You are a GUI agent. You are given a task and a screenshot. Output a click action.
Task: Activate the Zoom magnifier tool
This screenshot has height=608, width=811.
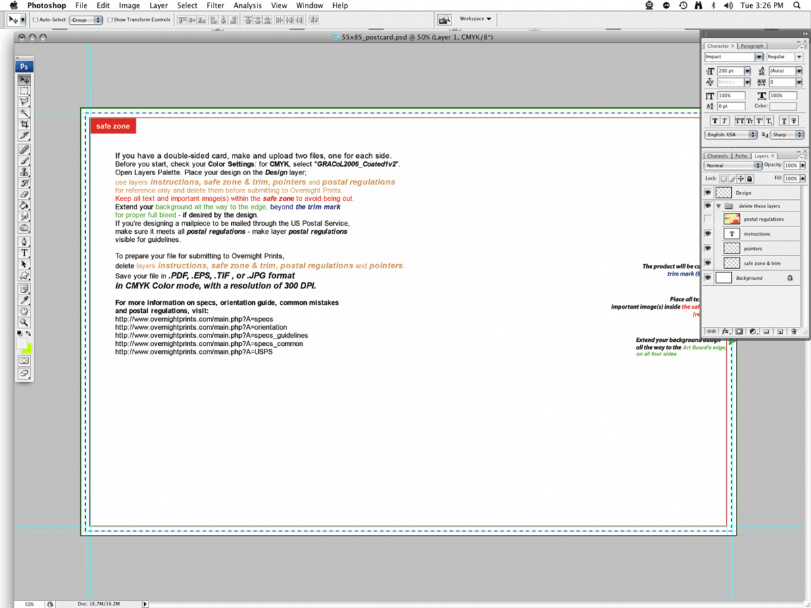point(24,323)
